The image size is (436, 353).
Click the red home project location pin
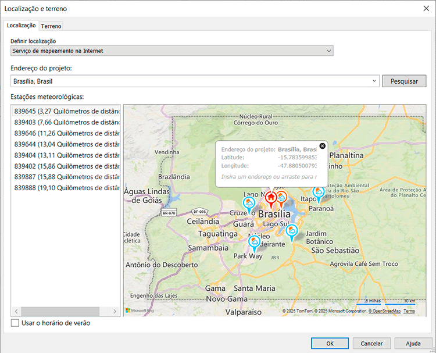point(270,197)
